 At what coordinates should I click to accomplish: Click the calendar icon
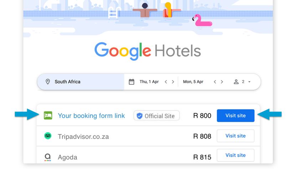click(132, 82)
